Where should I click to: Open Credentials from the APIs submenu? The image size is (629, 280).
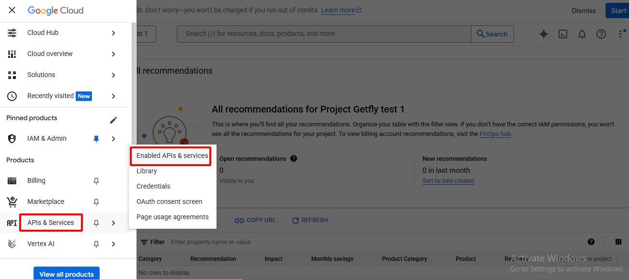pyautogui.click(x=153, y=186)
